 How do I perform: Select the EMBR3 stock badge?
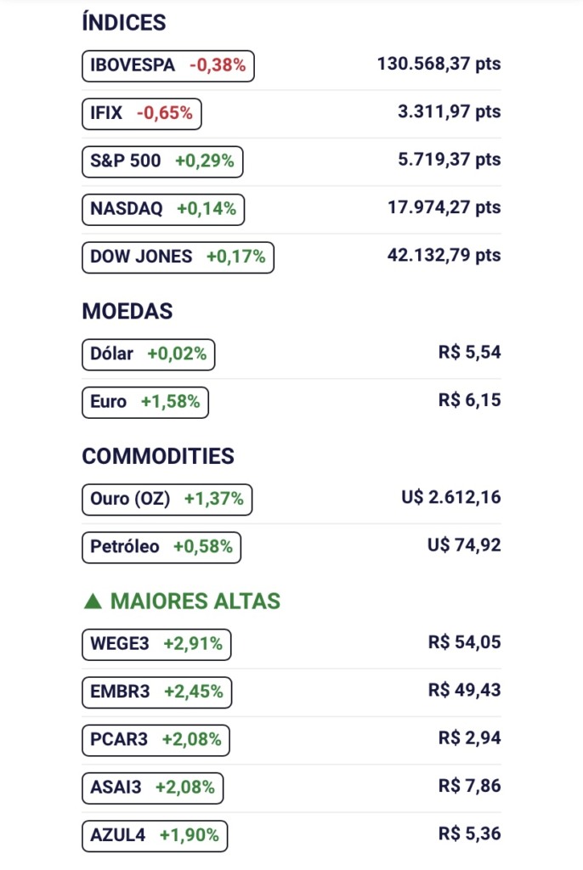tap(156, 692)
